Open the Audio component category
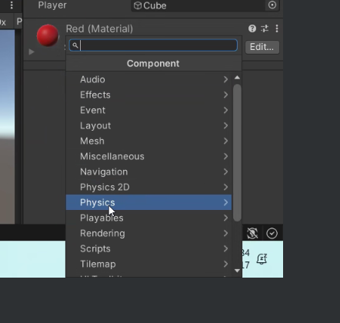The height and width of the screenshot is (323, 340). pyautogui.click(x=148, y=79)
